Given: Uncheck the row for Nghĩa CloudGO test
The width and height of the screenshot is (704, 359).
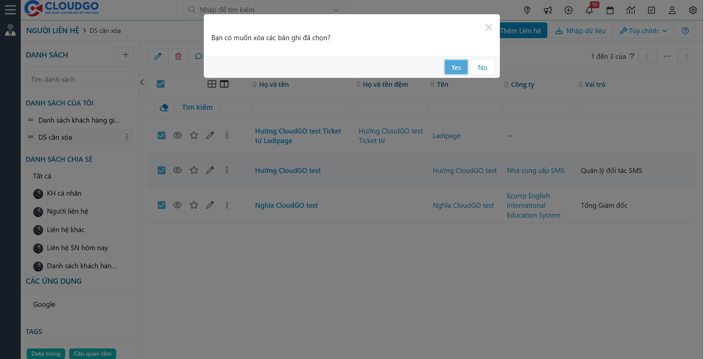Looking at the screenshot, I should point(161,205).
